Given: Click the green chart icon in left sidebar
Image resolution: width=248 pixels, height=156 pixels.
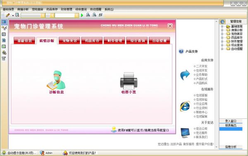Looking at the screenshot, I should pos(4,46).
